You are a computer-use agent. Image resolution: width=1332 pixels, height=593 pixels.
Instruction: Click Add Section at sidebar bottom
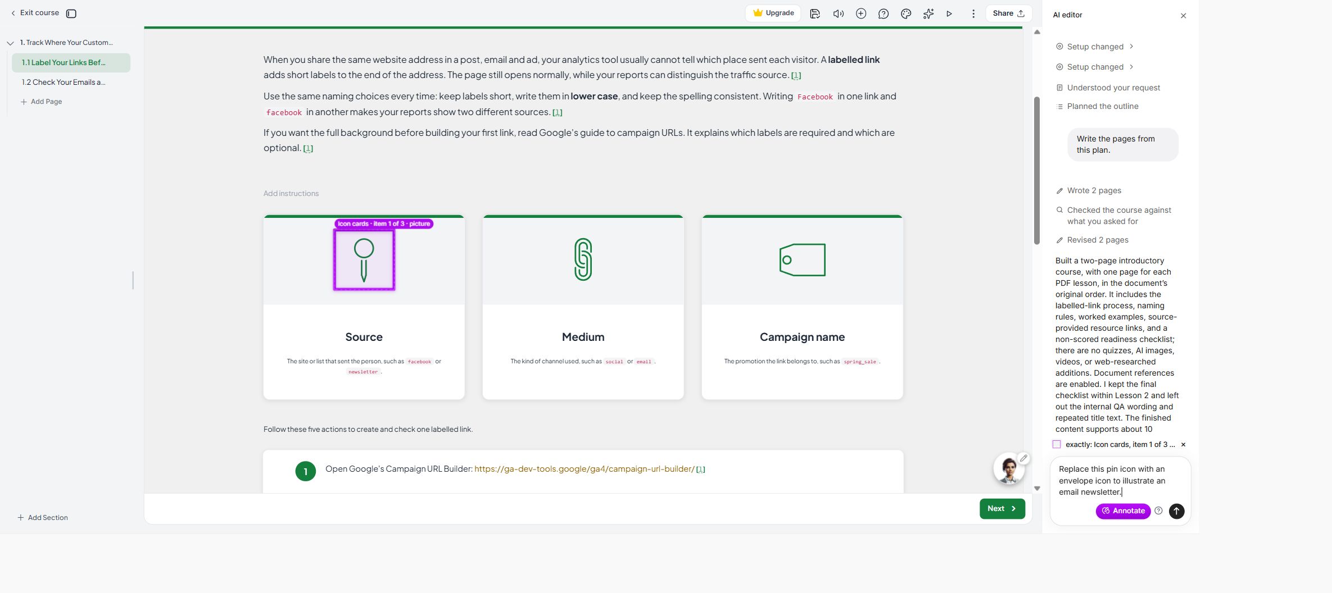coord(43,518)
